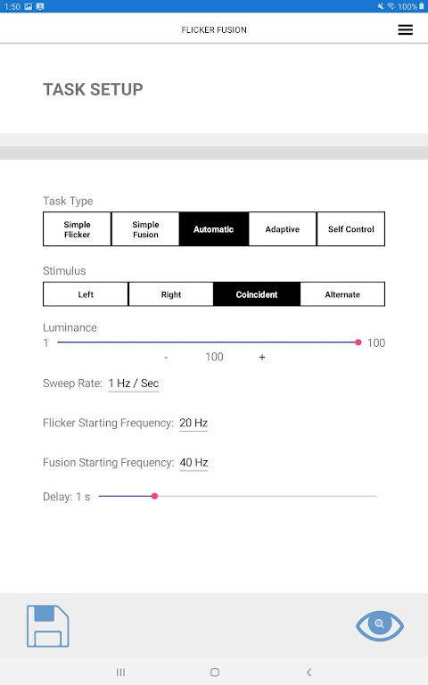The width and height of the screenshot is (428, 685).
Task: Open Android recent apps button
Action: coord(120,672)
